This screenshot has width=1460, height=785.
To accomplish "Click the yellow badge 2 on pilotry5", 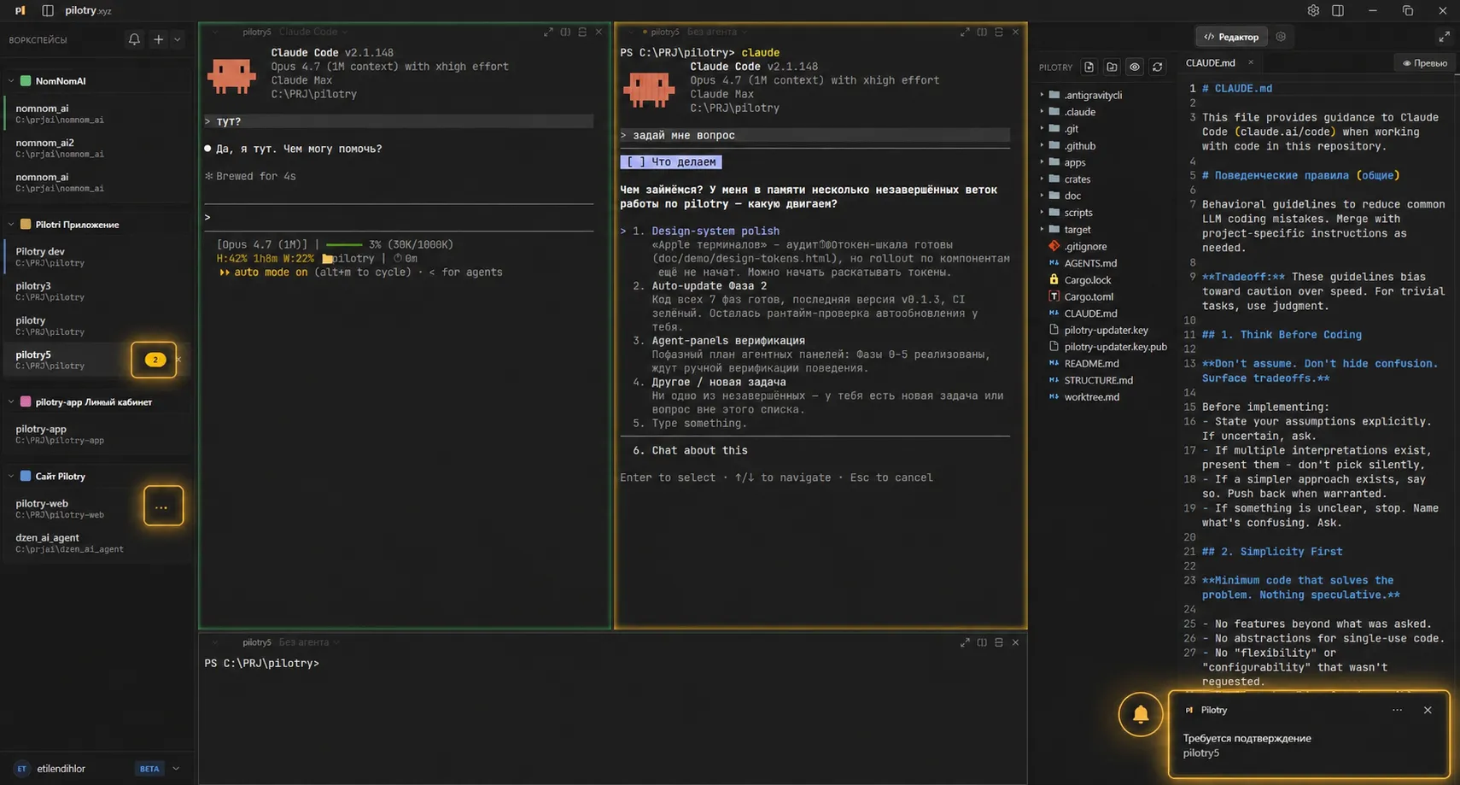I will (155, 360).
